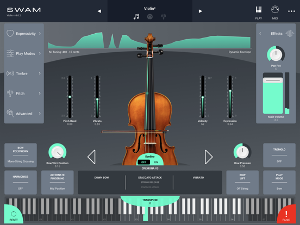Go to next instrument preset arrow
The height and width of the screenshot is (225, 300).
[x=201, y=11]
